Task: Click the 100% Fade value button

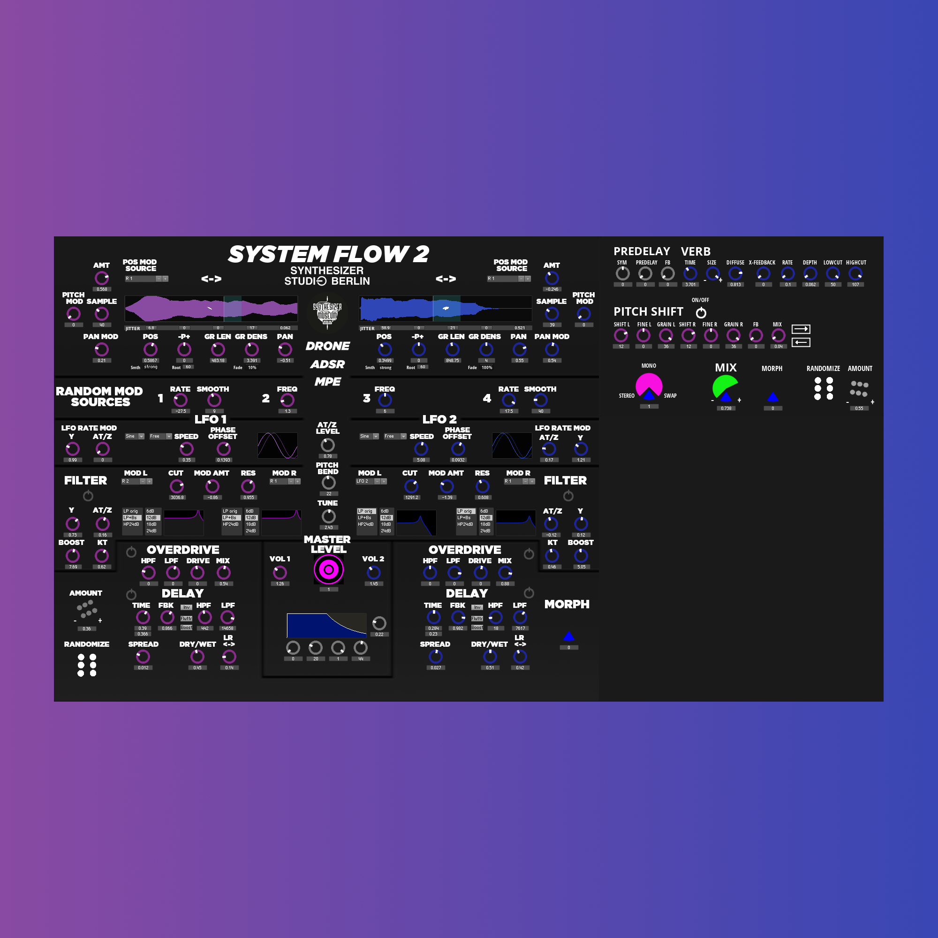Action: pyautogui.click(x=487, y=368)
